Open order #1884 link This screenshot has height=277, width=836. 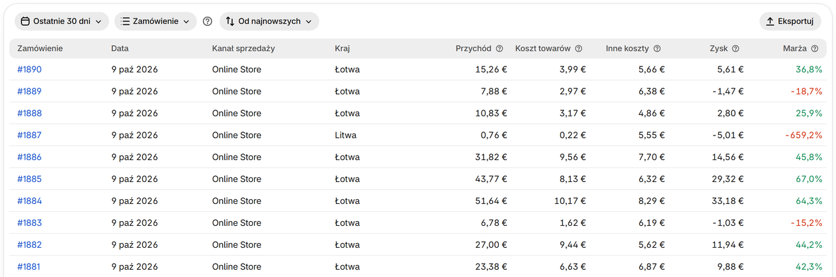point(29,201)
